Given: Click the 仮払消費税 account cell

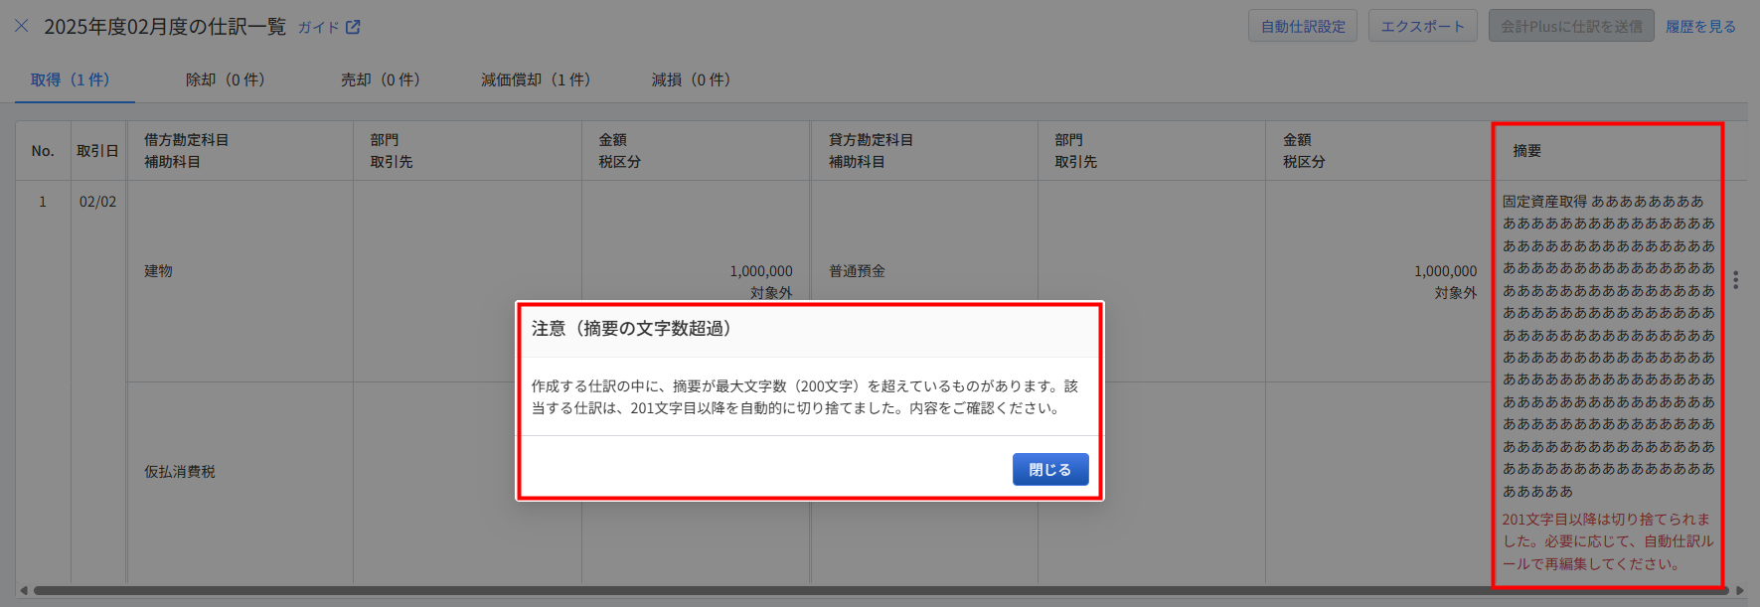Looking at the screenshot, I should click(x=180, y=472).
